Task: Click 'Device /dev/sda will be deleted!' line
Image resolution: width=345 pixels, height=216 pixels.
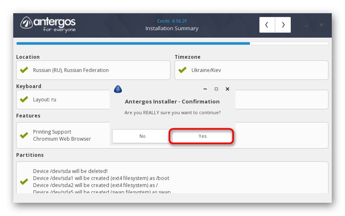Action: (x=70, y=171)
